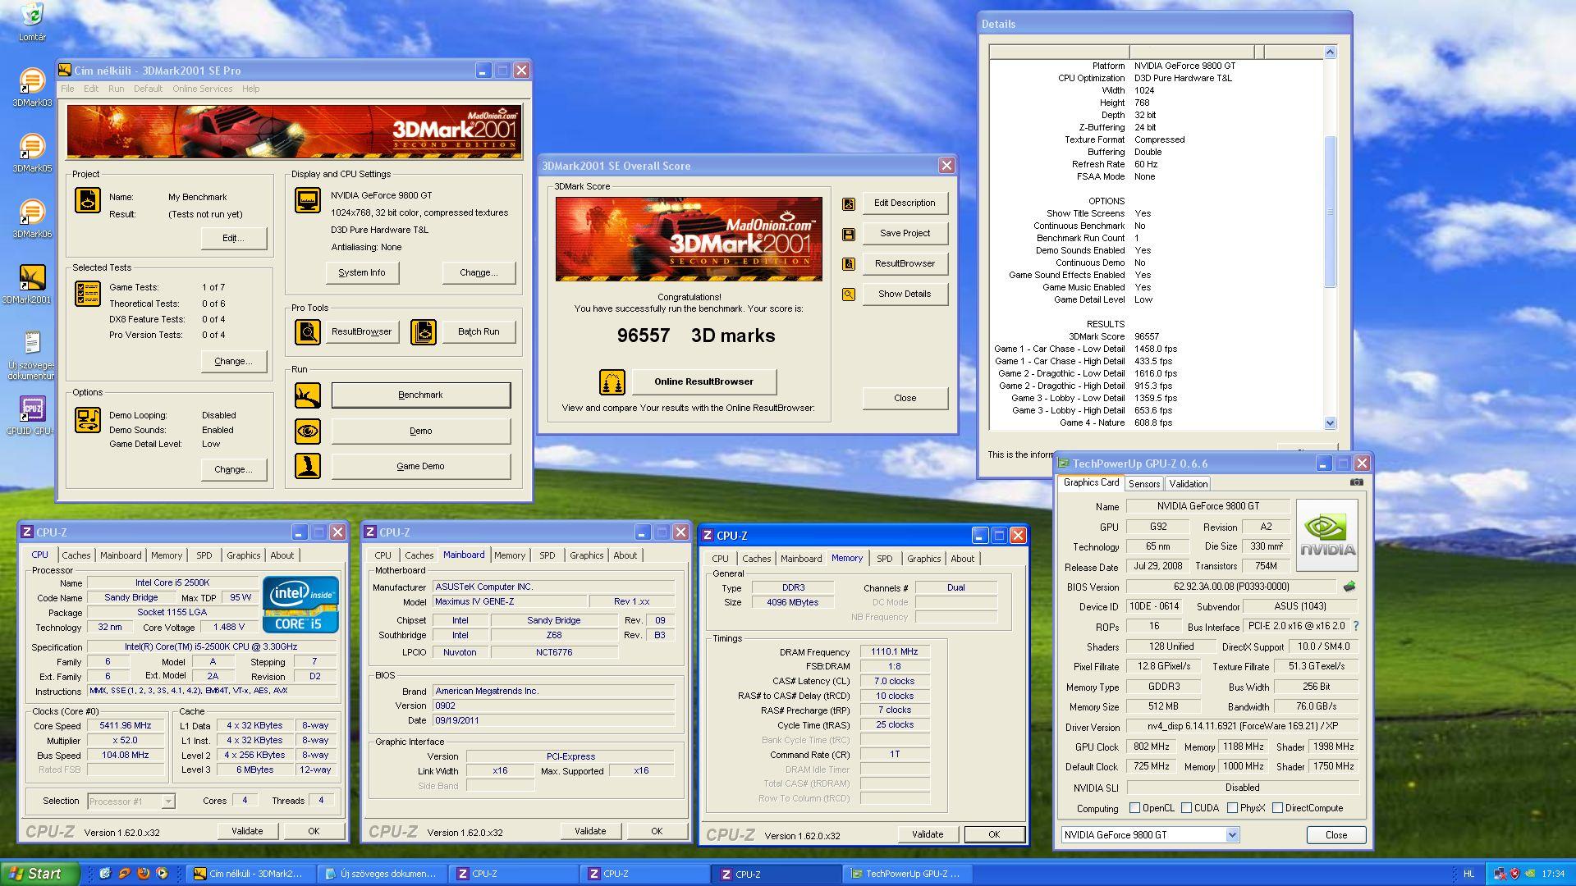The height and width of the screenshot is (886, 1576).
Task: Click the Benchmark runner icon in Run section
Action: (x=308, y=395)
